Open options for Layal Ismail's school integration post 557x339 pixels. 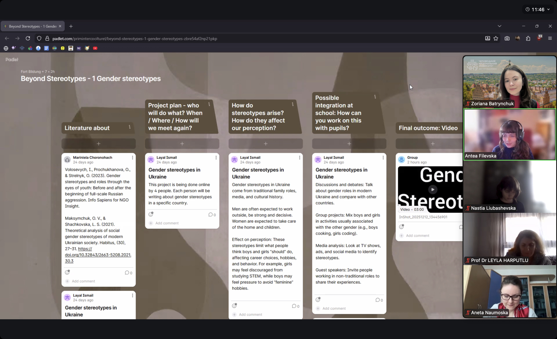383,157
